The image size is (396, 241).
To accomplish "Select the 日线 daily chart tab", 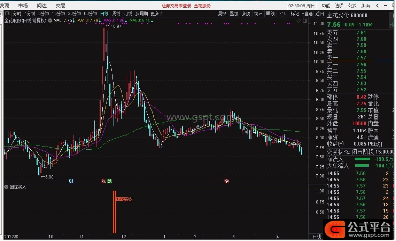I will coord(104,14).
